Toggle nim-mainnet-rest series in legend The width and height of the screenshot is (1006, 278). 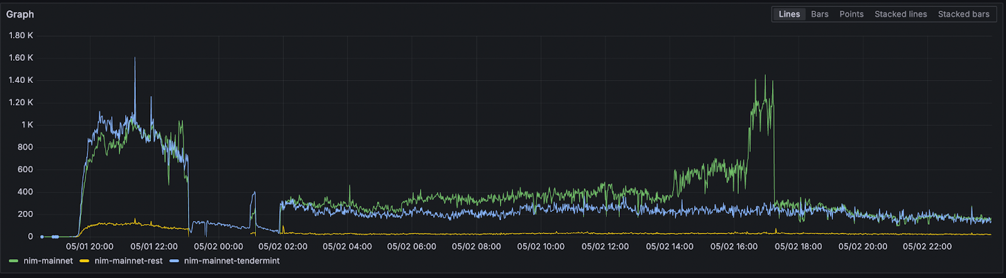click(128, 260)
